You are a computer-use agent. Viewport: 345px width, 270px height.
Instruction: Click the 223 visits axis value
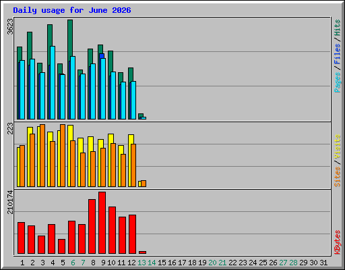point(10,128)
